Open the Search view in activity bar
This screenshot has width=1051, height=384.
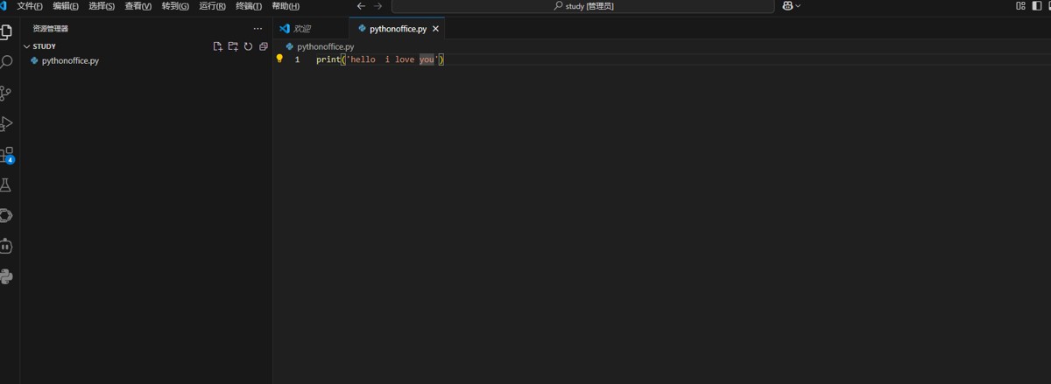tap(7, 62)
